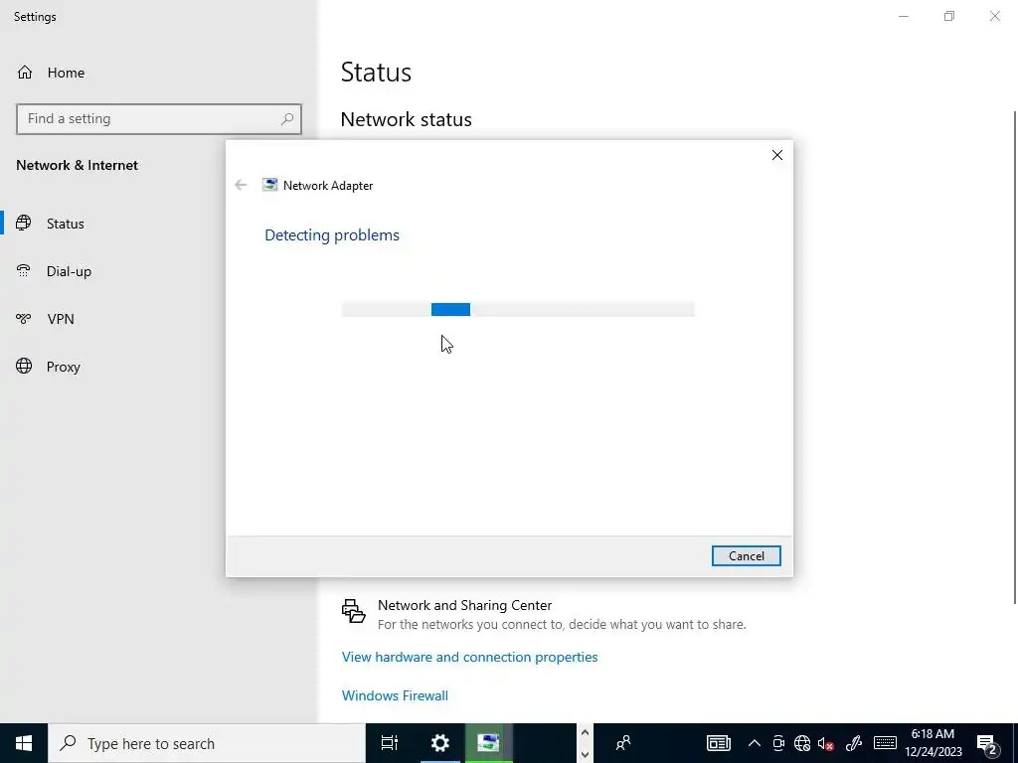1018x763 pixels.
Task: Open Windows Firewall link
Action: (395, 695)
